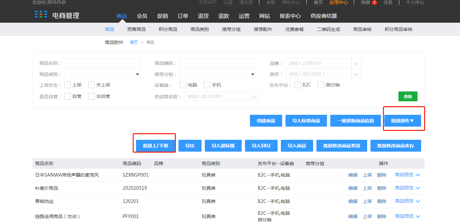Viewport: 460px width, 223px height.
Task: Expand the 供应商名称 dropdown arrow
Action: [x=255, y=96]
